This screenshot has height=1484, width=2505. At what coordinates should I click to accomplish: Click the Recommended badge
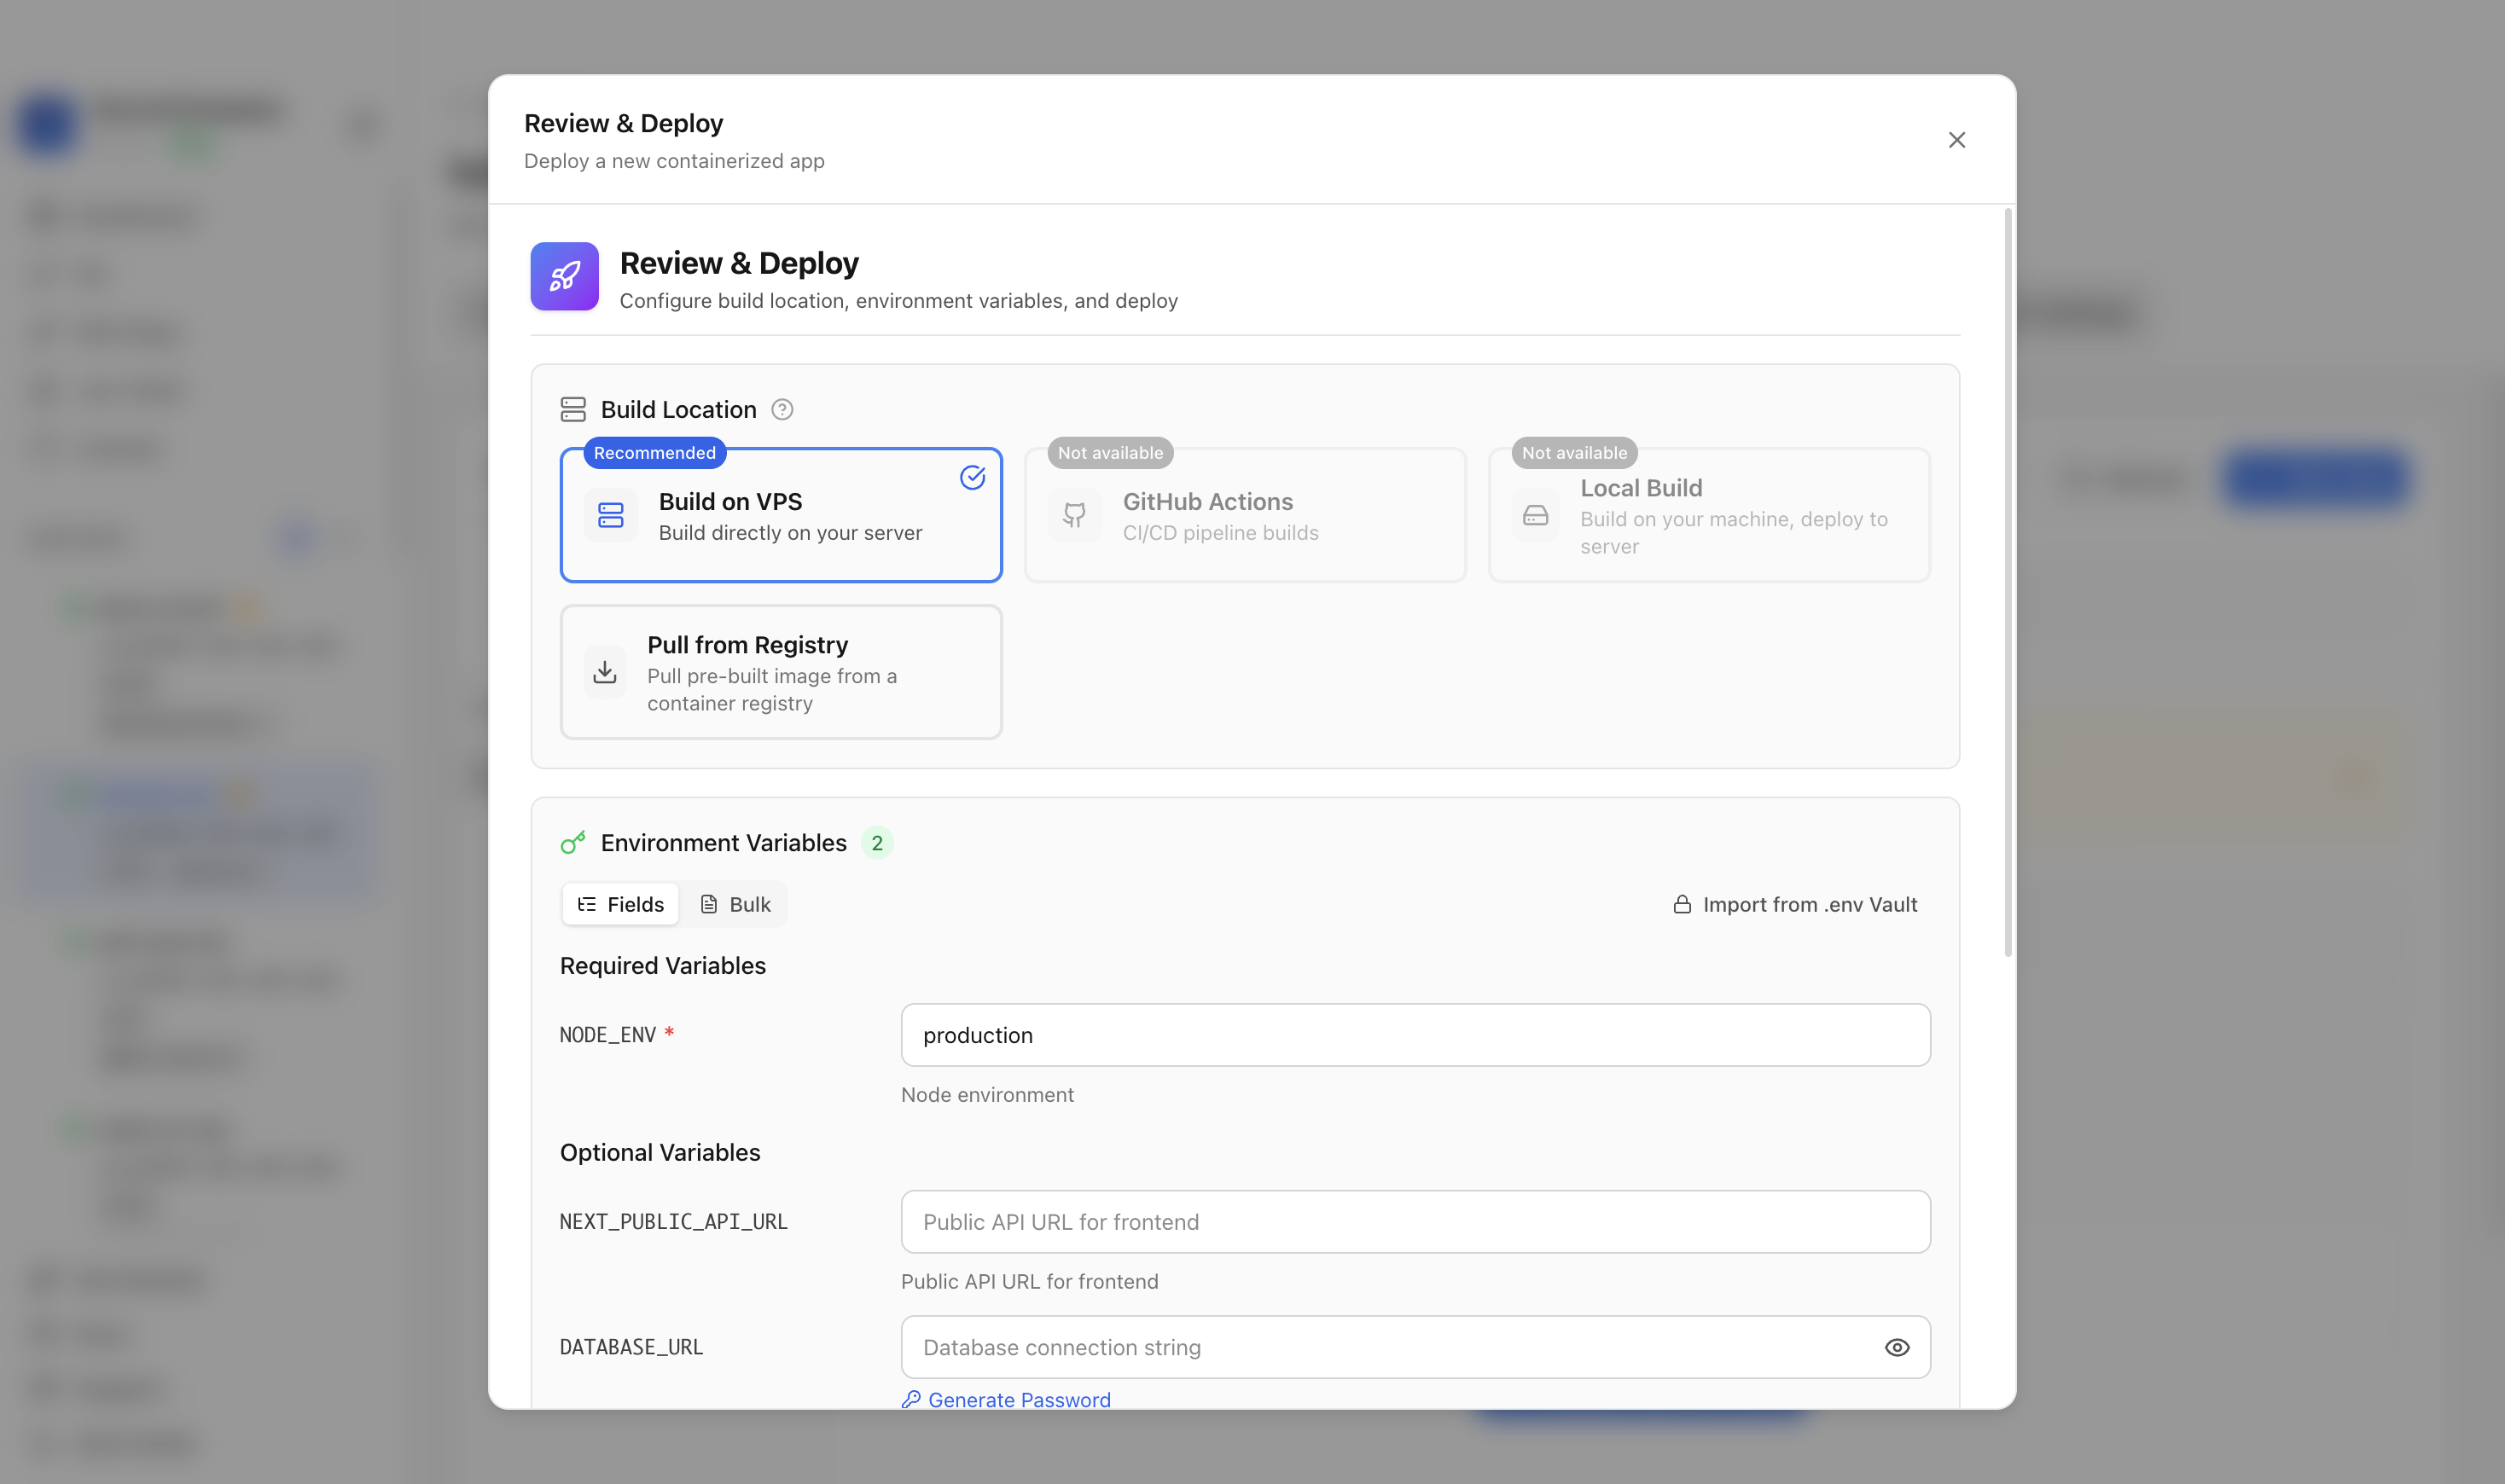654,453
